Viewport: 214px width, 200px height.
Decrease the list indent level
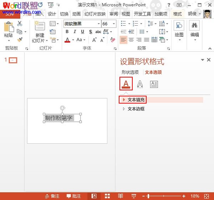coord(123,32)
